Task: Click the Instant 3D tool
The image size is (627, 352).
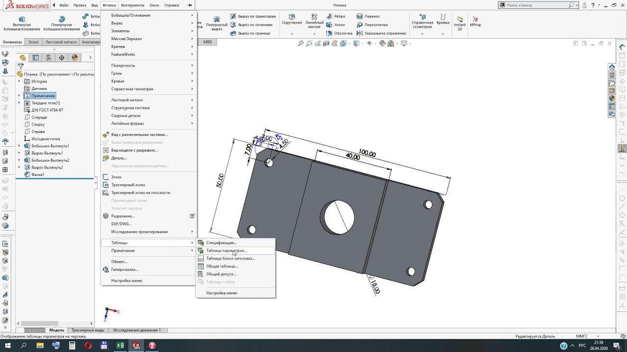Action: click(459, 23)
